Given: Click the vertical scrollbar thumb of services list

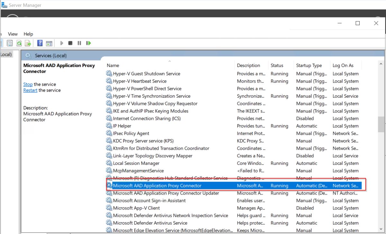Looking at the screenshot, I should [381, 124].
